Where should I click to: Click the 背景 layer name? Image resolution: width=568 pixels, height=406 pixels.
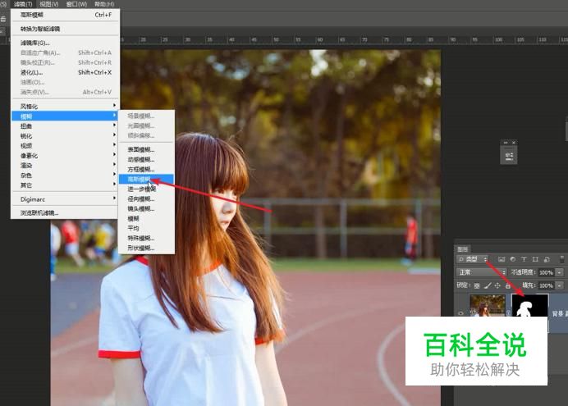click(559, 313)
